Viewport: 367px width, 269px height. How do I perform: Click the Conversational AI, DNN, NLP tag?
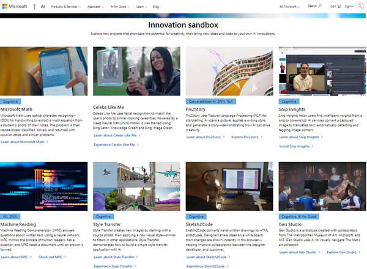(211, 101)
